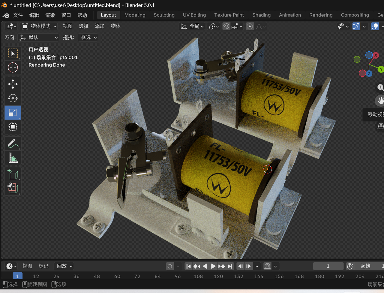The width and height of the screenshot is (384, 293).
Task: Open the snapping options dropdown
Action: click(x=237, y=26)
